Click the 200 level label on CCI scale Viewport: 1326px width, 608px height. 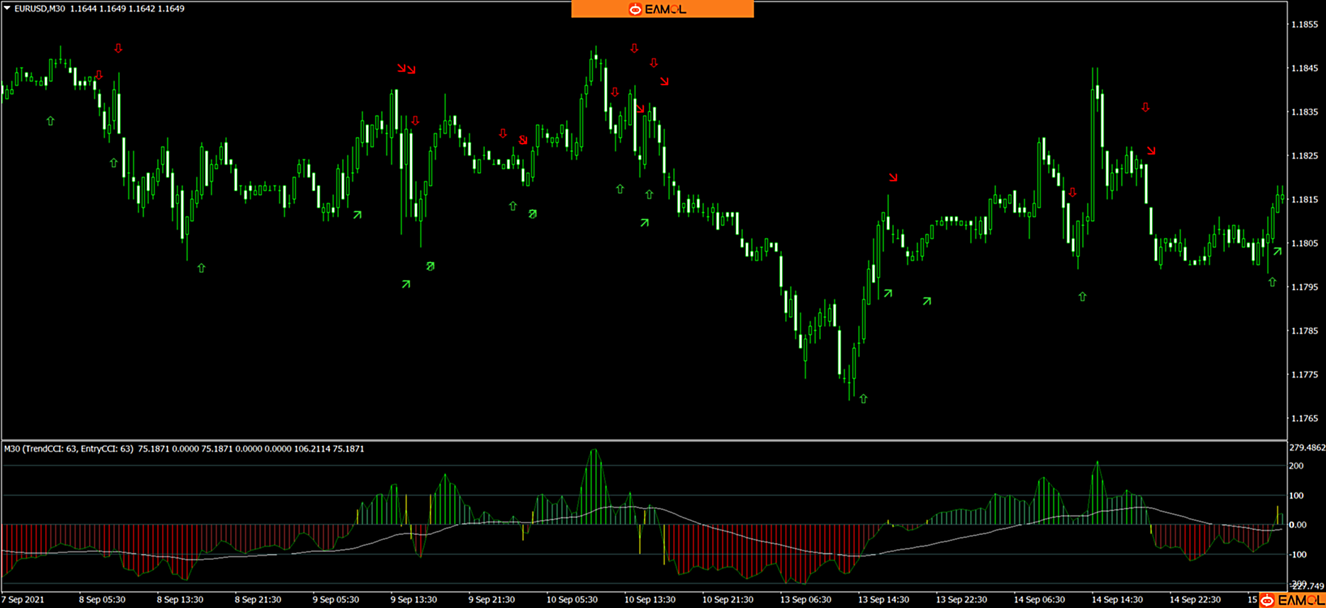tap(1296, 466)
